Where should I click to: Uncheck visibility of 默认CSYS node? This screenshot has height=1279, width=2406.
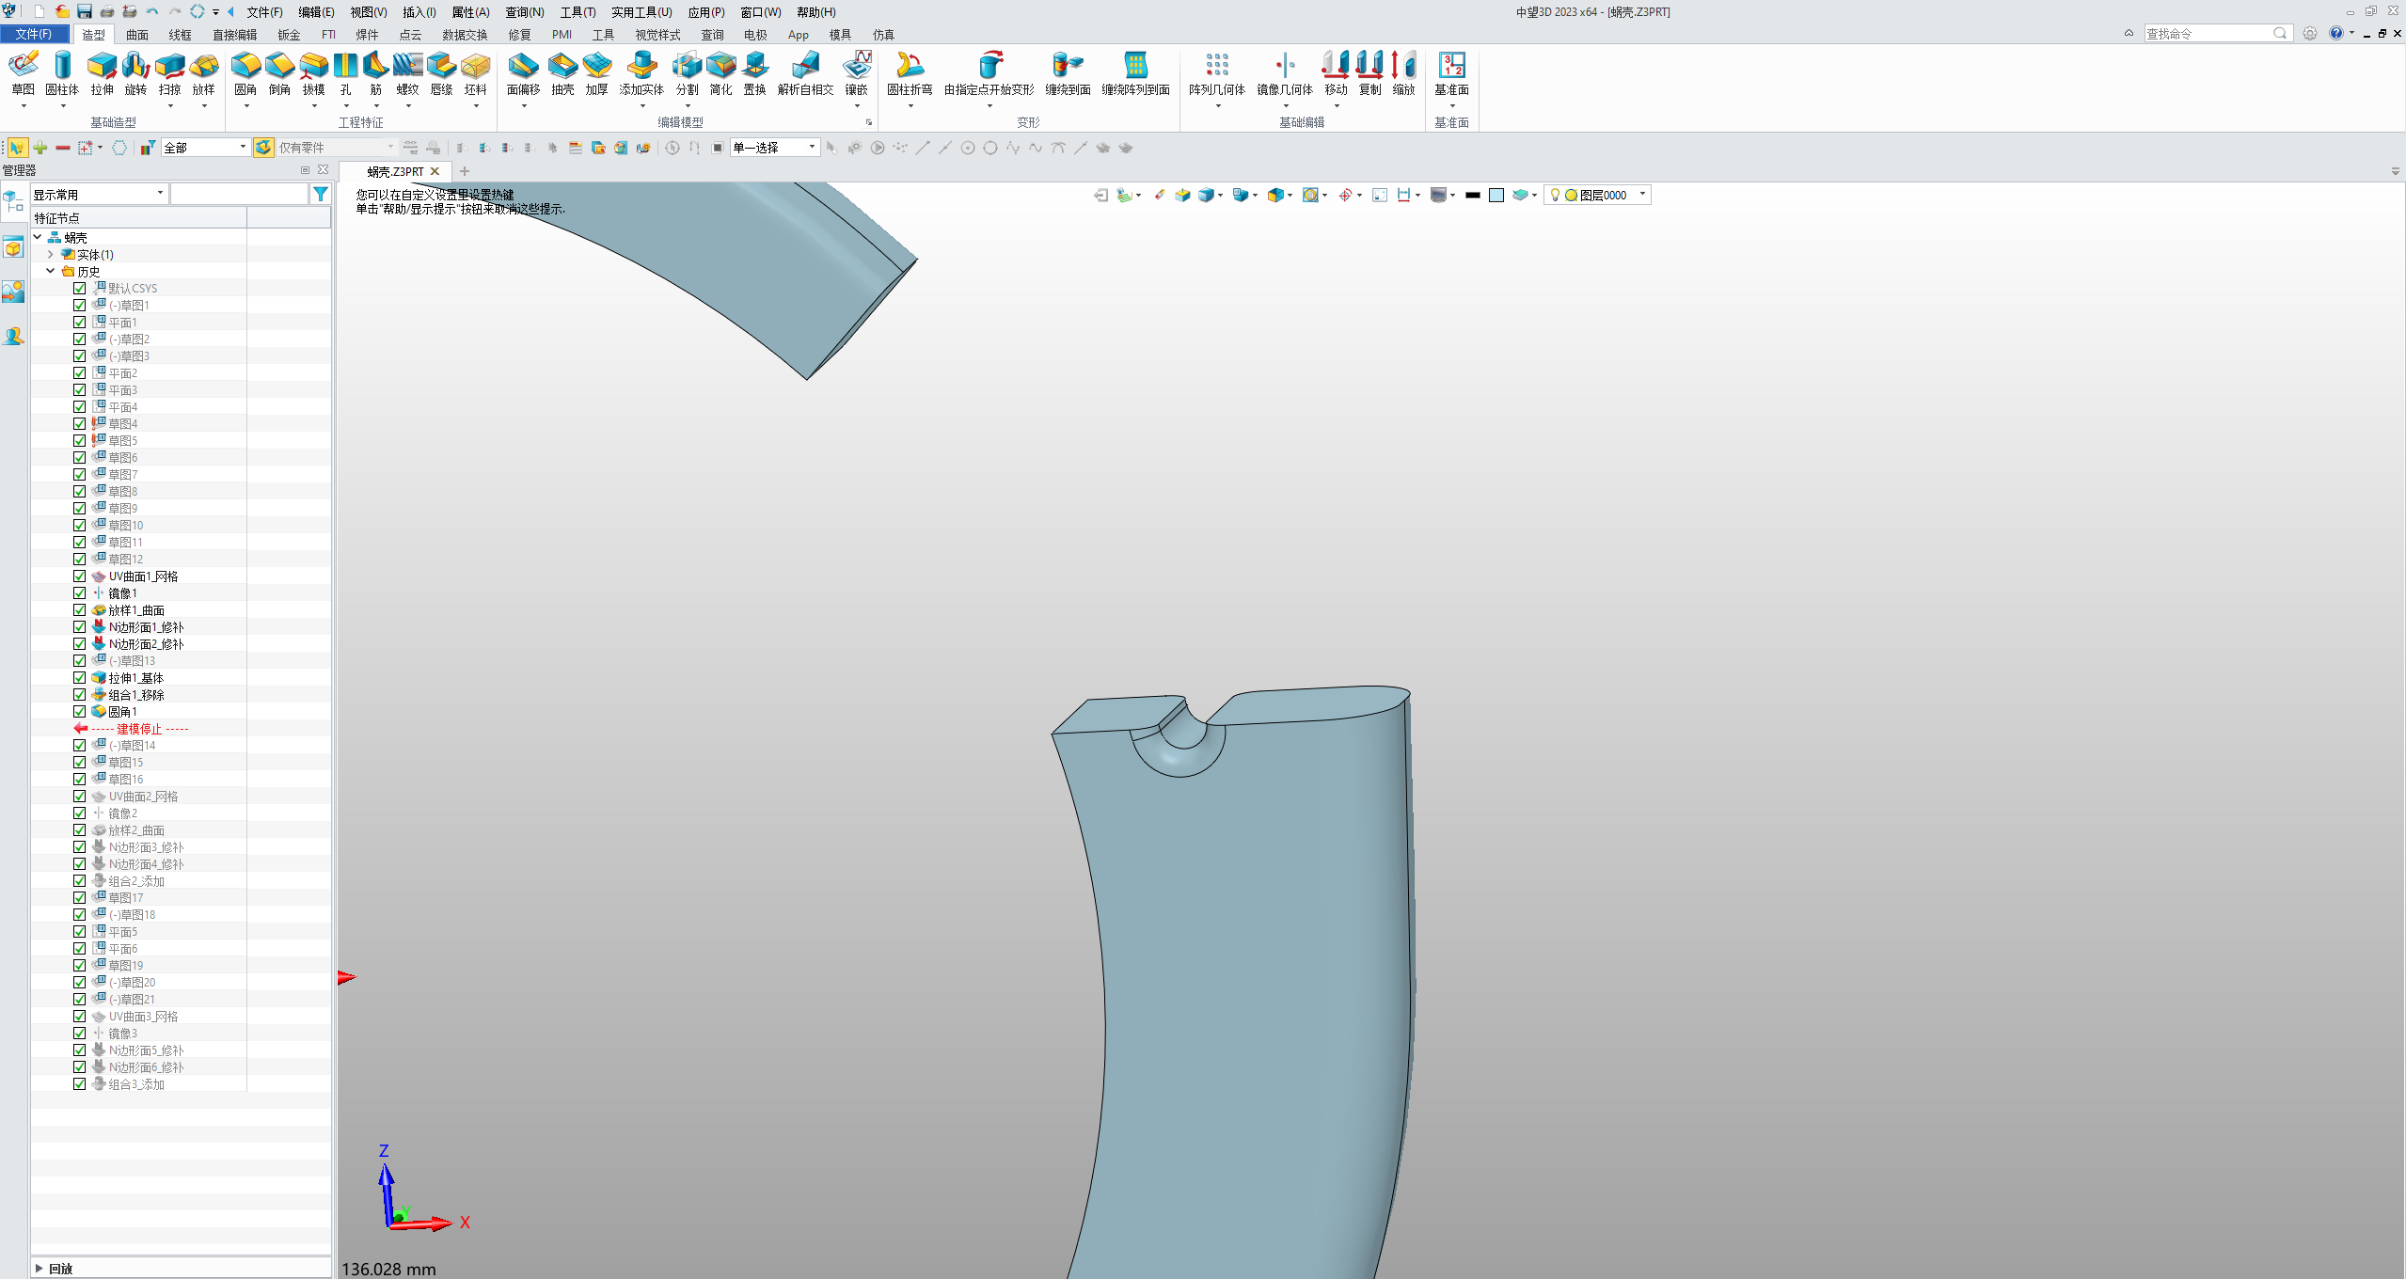(79, 288)
